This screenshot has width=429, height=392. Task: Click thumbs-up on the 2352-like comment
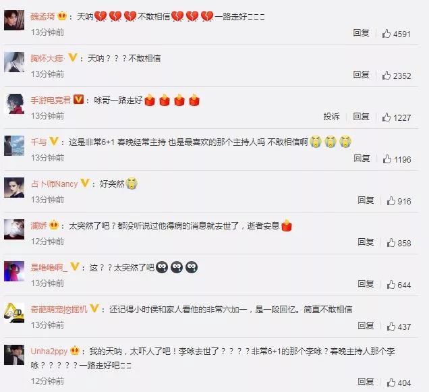(x=387, y=75)
